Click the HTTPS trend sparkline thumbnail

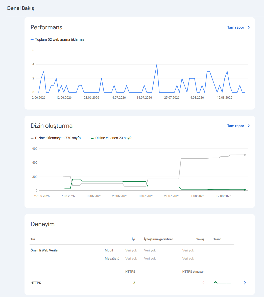[222, 283]
